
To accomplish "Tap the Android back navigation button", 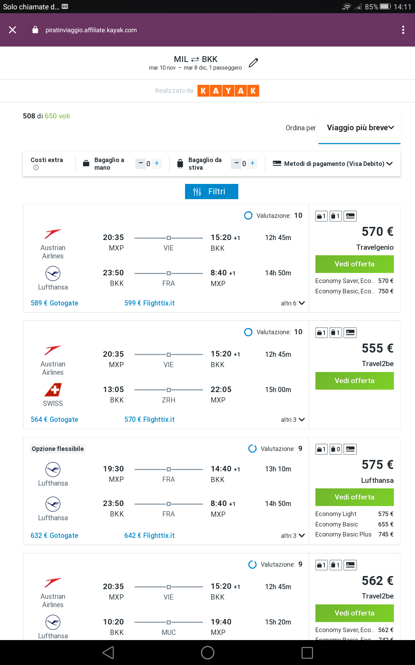I will click(x=108, y=653).
